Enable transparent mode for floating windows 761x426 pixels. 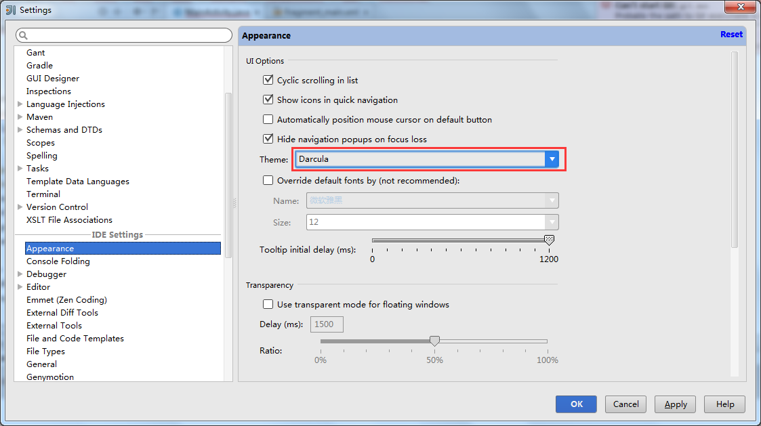click(268, 305)
